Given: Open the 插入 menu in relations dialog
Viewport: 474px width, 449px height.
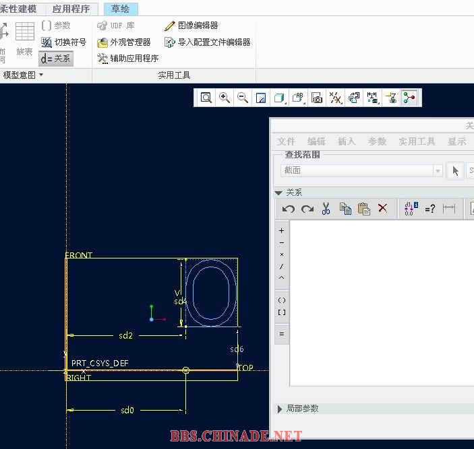Looking at the screenshot, I should coord(347,141).
